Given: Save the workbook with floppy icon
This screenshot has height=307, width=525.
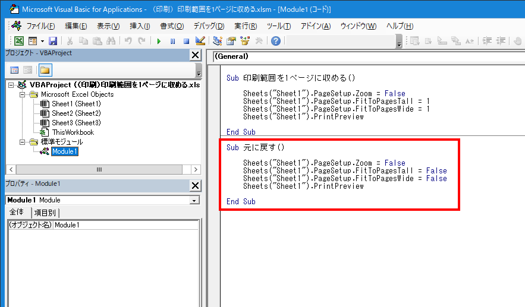Looking at the screenshot, I should pyautogui.click(x=53, y=41).
